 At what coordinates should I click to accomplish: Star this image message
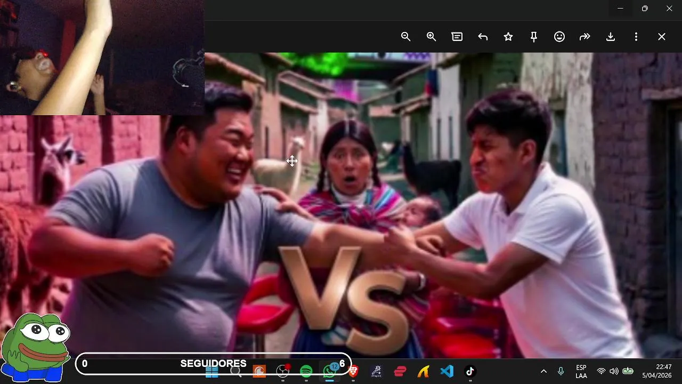click(x=508, y=37)
